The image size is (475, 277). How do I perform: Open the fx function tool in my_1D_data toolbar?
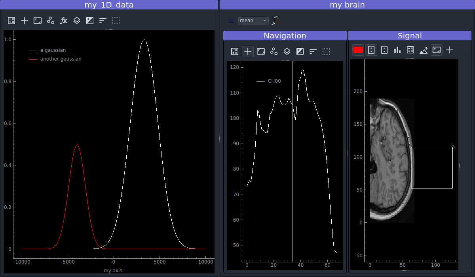[x=64, y=21]
